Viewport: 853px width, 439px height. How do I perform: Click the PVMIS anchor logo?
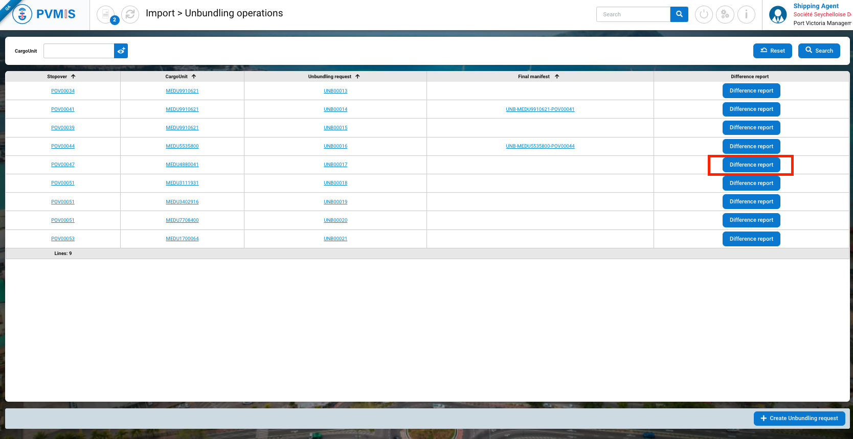pos(22,14)
